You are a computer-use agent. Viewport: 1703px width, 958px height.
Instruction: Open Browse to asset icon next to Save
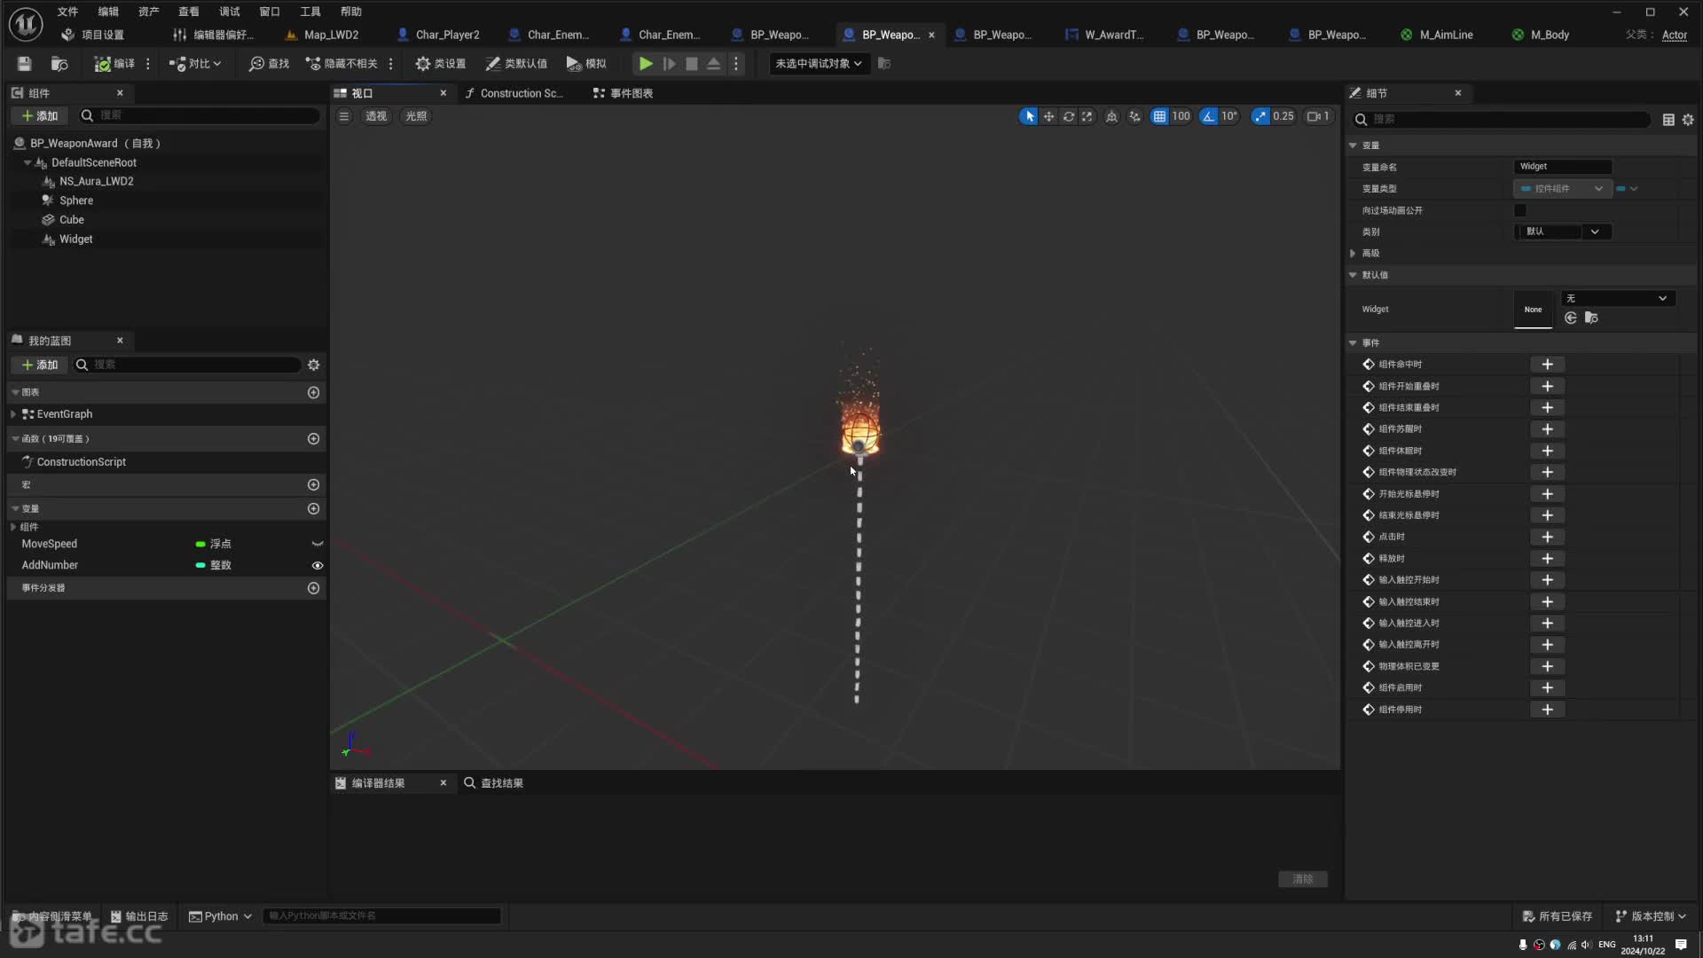tap(59, 64)
